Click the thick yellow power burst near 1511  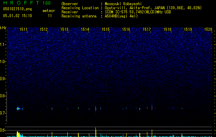click(x=18, y=134)
